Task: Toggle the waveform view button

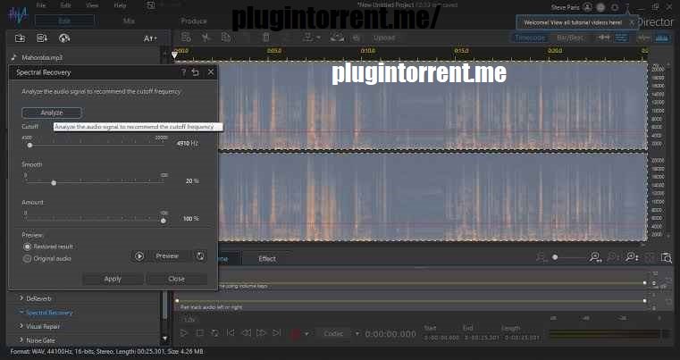Action: tap(643, 38)
